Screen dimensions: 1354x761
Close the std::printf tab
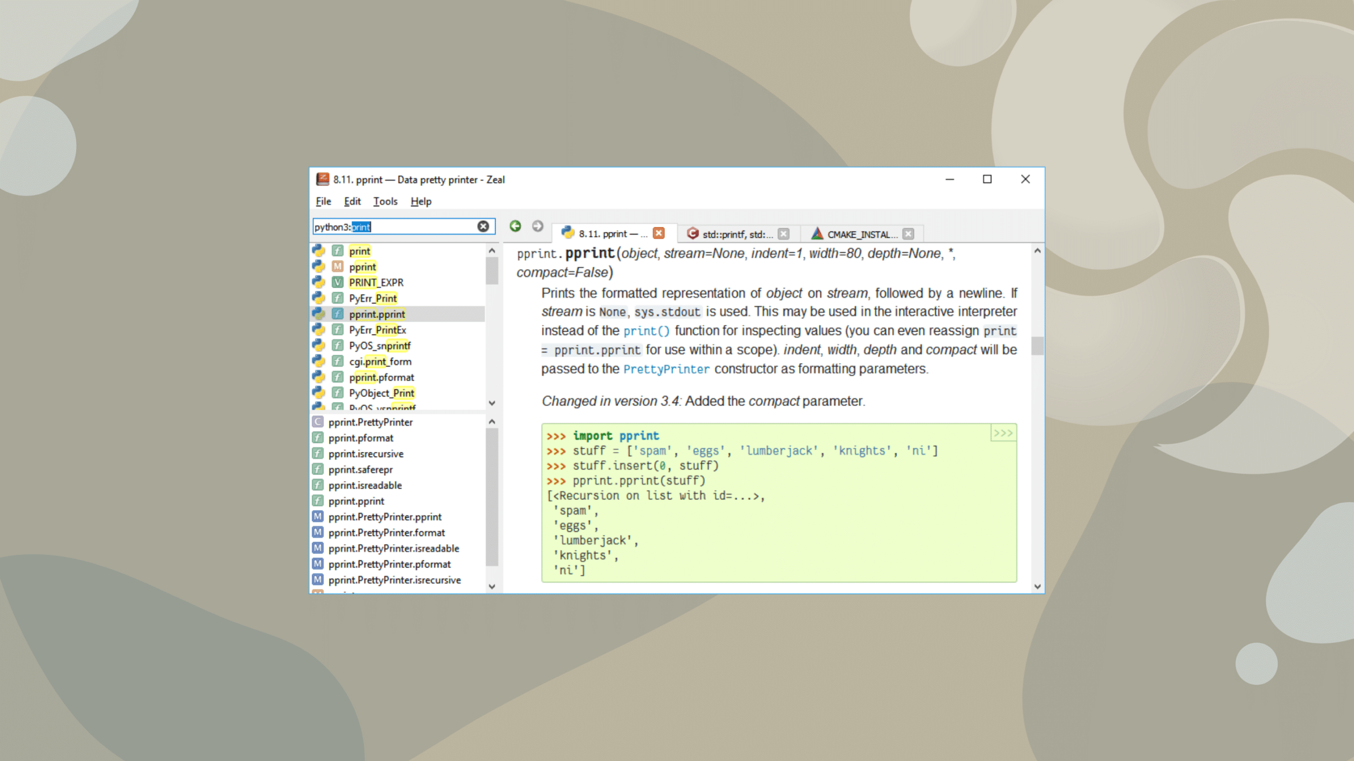(x=784, y=234)
